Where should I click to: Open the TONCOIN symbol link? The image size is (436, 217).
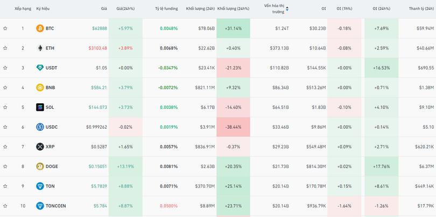pyautogui.click(x=56, y=206)
